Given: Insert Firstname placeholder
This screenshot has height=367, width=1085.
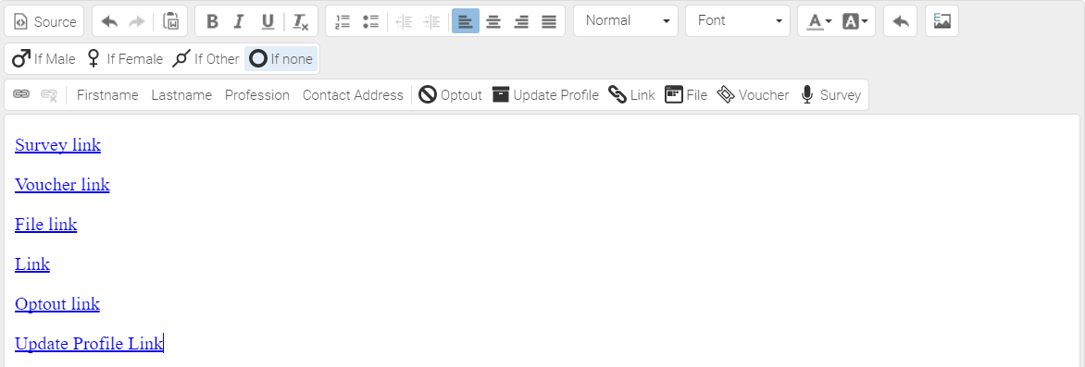Looking at the screenshot, I should (x=107, y=94).
